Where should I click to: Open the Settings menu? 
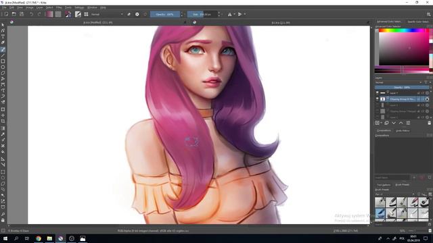(79, 7)
